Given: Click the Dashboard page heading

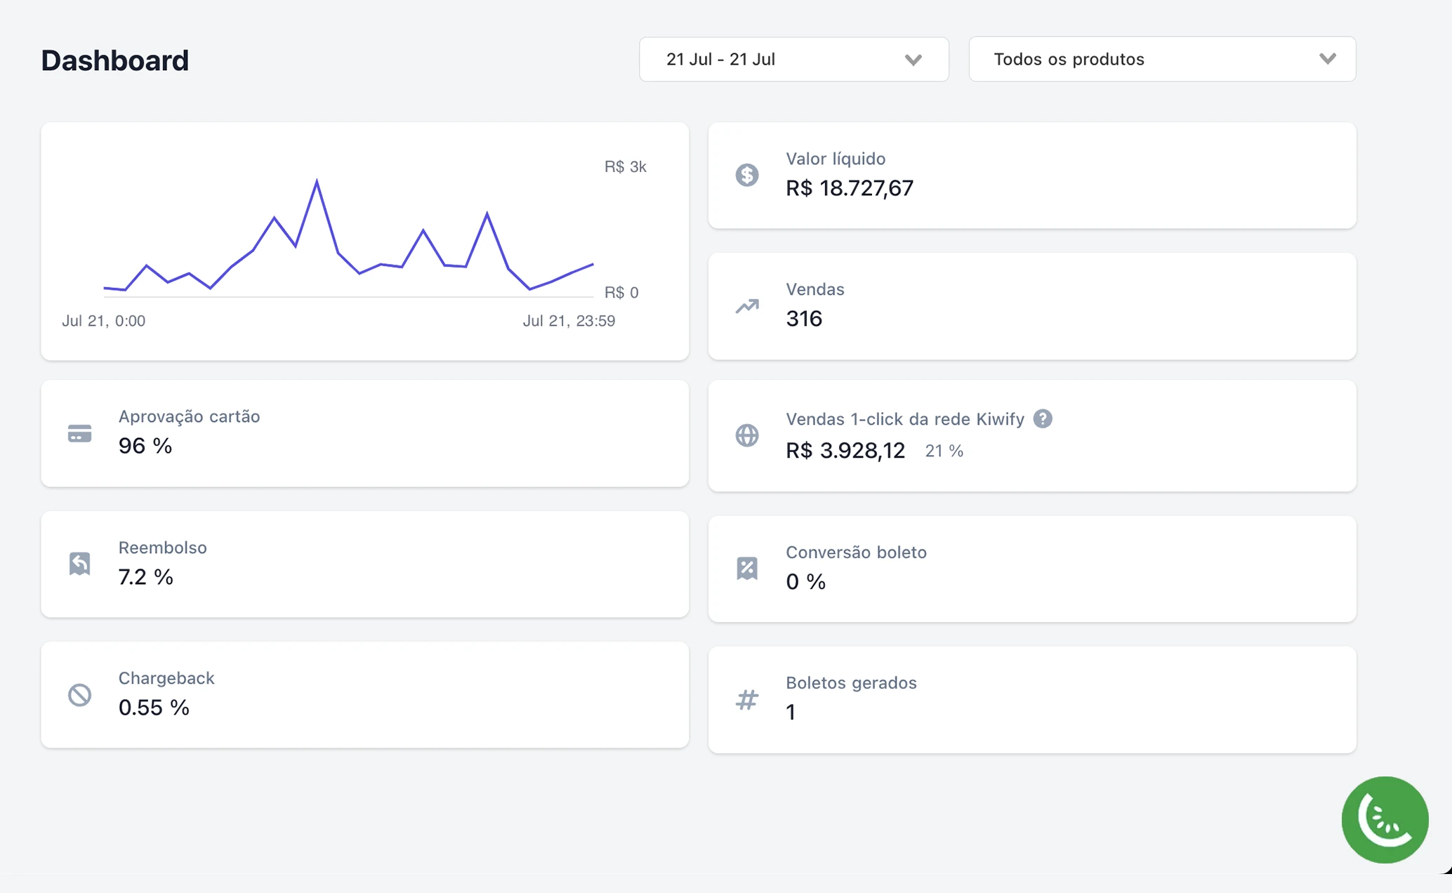Looking at the screenshot, I should point(114,60).
